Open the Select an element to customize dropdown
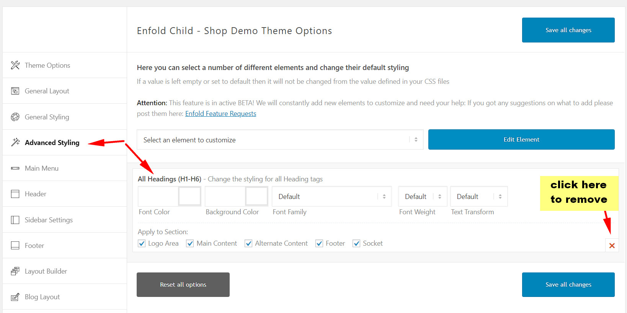The width and height of the screenshot is (627, 313). click(x=280, y=140)
